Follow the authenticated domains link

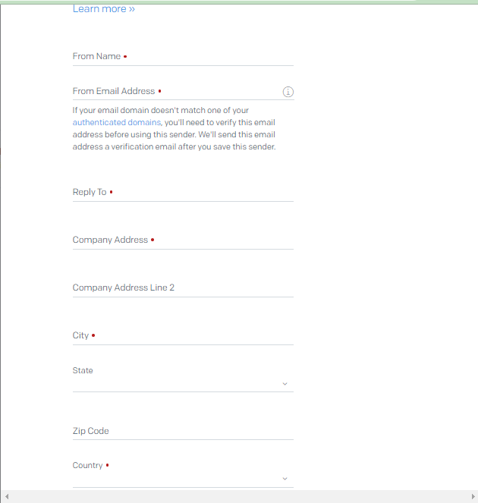[x=116, y=122]
